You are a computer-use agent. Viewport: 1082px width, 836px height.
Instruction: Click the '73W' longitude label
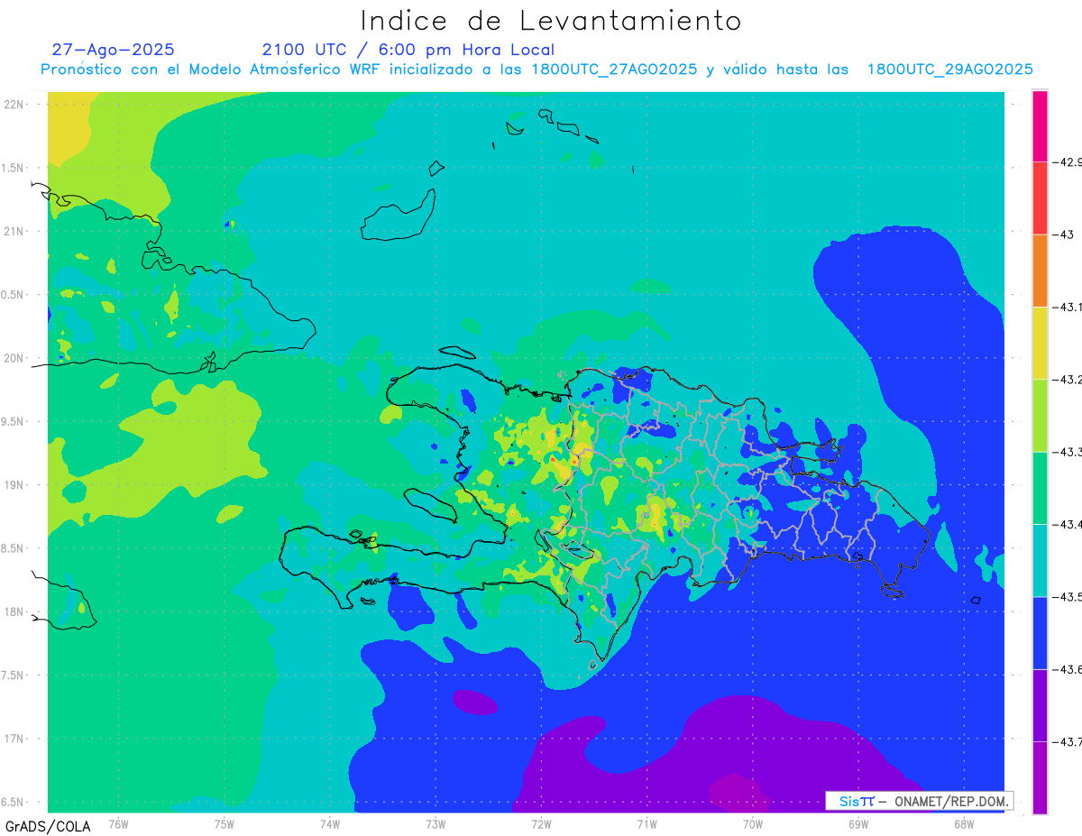pos(436,824)
